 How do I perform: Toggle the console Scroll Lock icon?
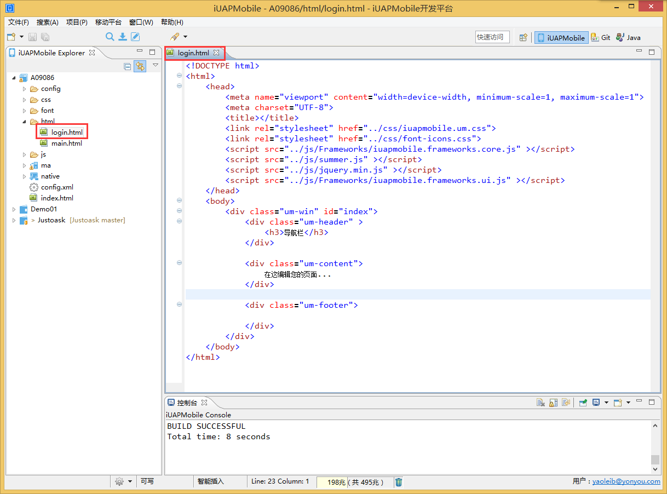point(554,403)
